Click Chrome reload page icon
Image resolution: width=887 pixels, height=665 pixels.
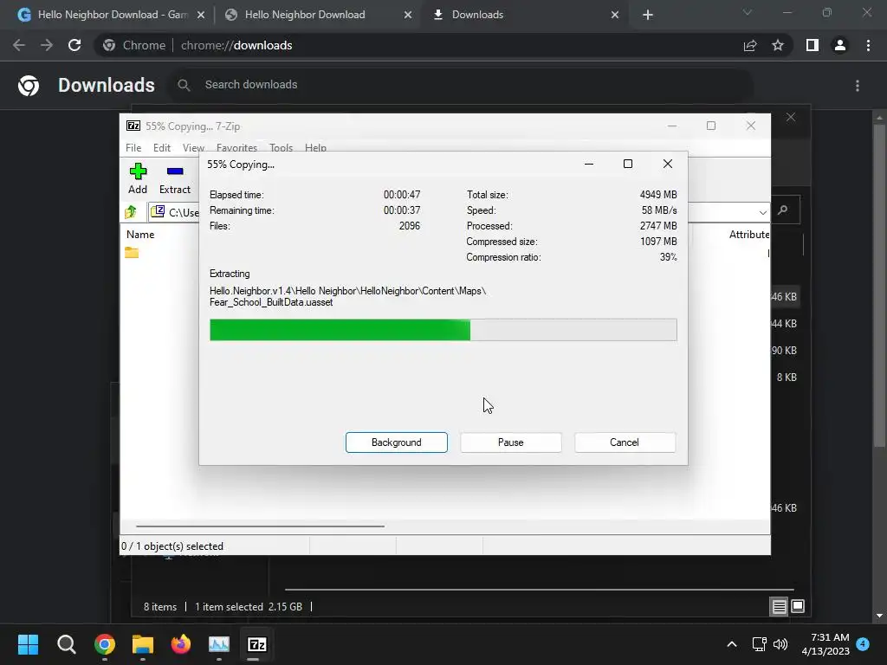point(74,45)
